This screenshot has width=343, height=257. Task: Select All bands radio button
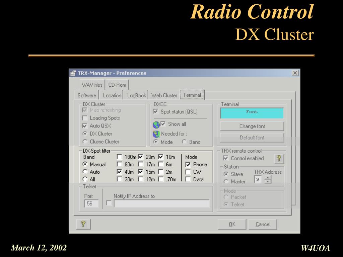point(85,179)
